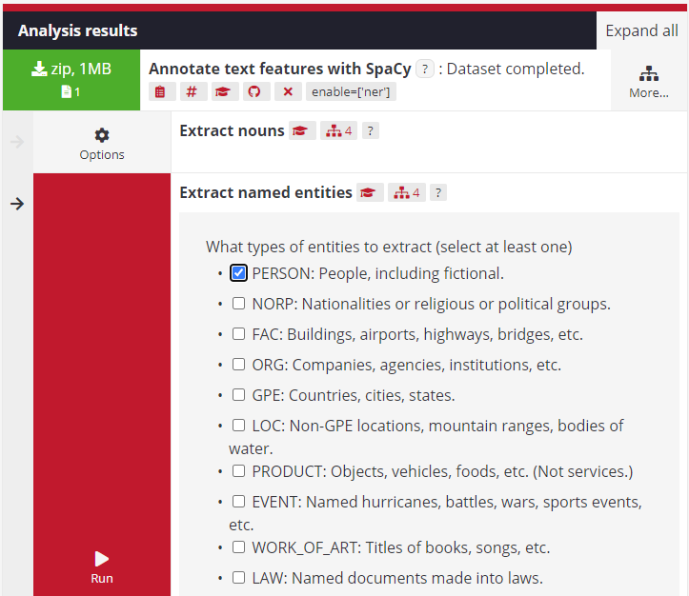Image resolution: width=689 pixels, height=596 pixels.
Task: Click the hashtag icon in SpaCy row
Action: (x=193, y=91)
